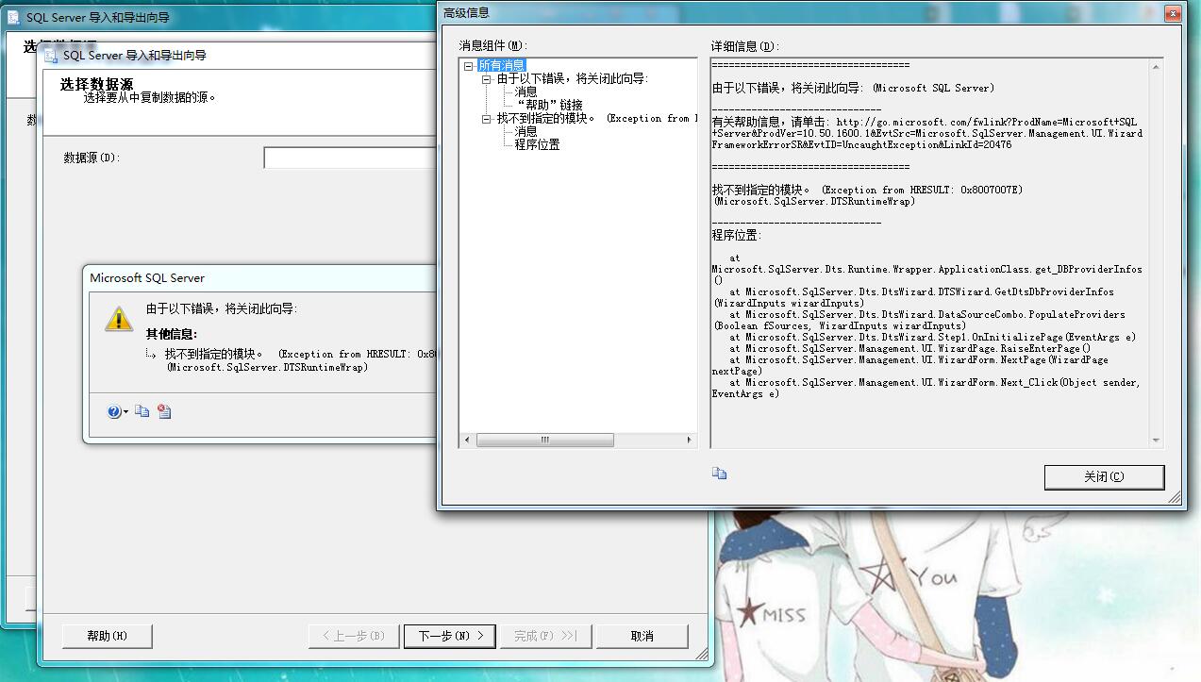Click the wizard icon in the 选择数据源 window title
1201x682 pixels.
pos(51,56)
